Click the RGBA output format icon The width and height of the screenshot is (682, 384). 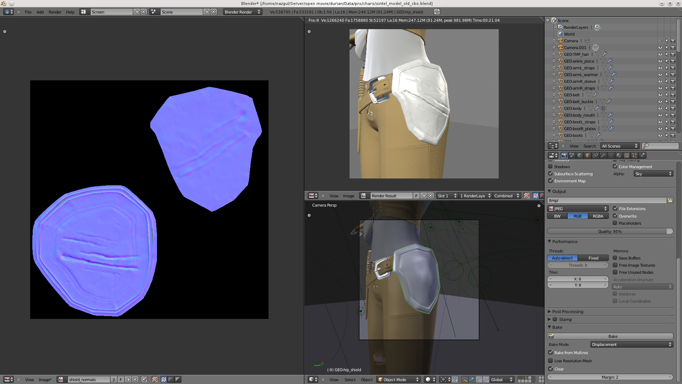(598, 216)
